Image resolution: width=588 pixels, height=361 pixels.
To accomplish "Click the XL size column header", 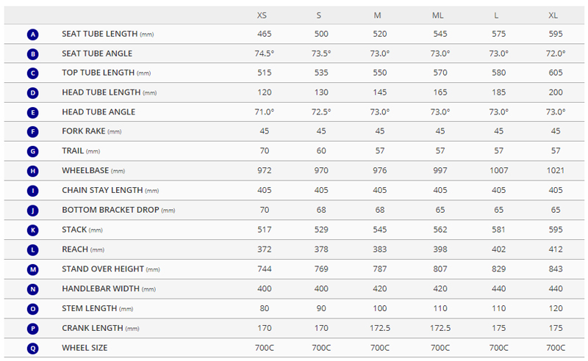I will [x=556, y=15].
